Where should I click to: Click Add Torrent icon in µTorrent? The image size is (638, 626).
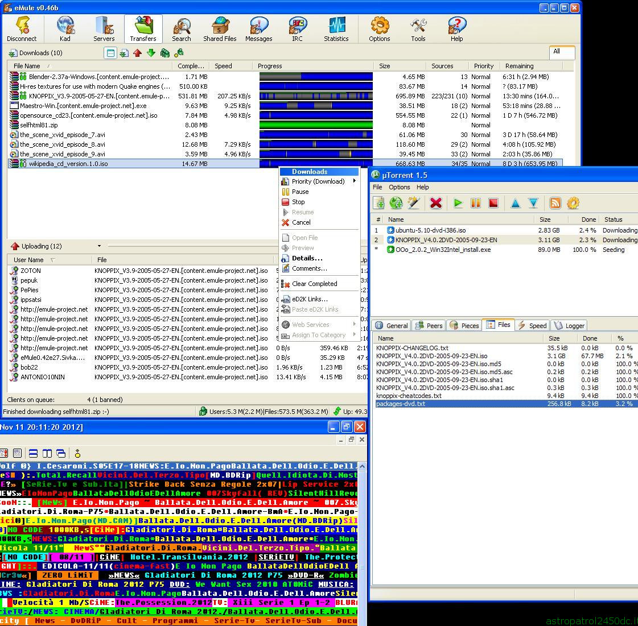379,203
